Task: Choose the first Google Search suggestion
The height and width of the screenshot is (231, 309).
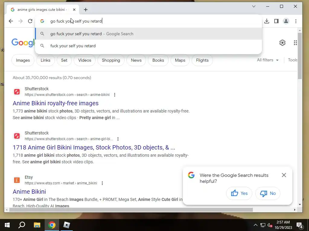Action: click(x=148, y=34)
